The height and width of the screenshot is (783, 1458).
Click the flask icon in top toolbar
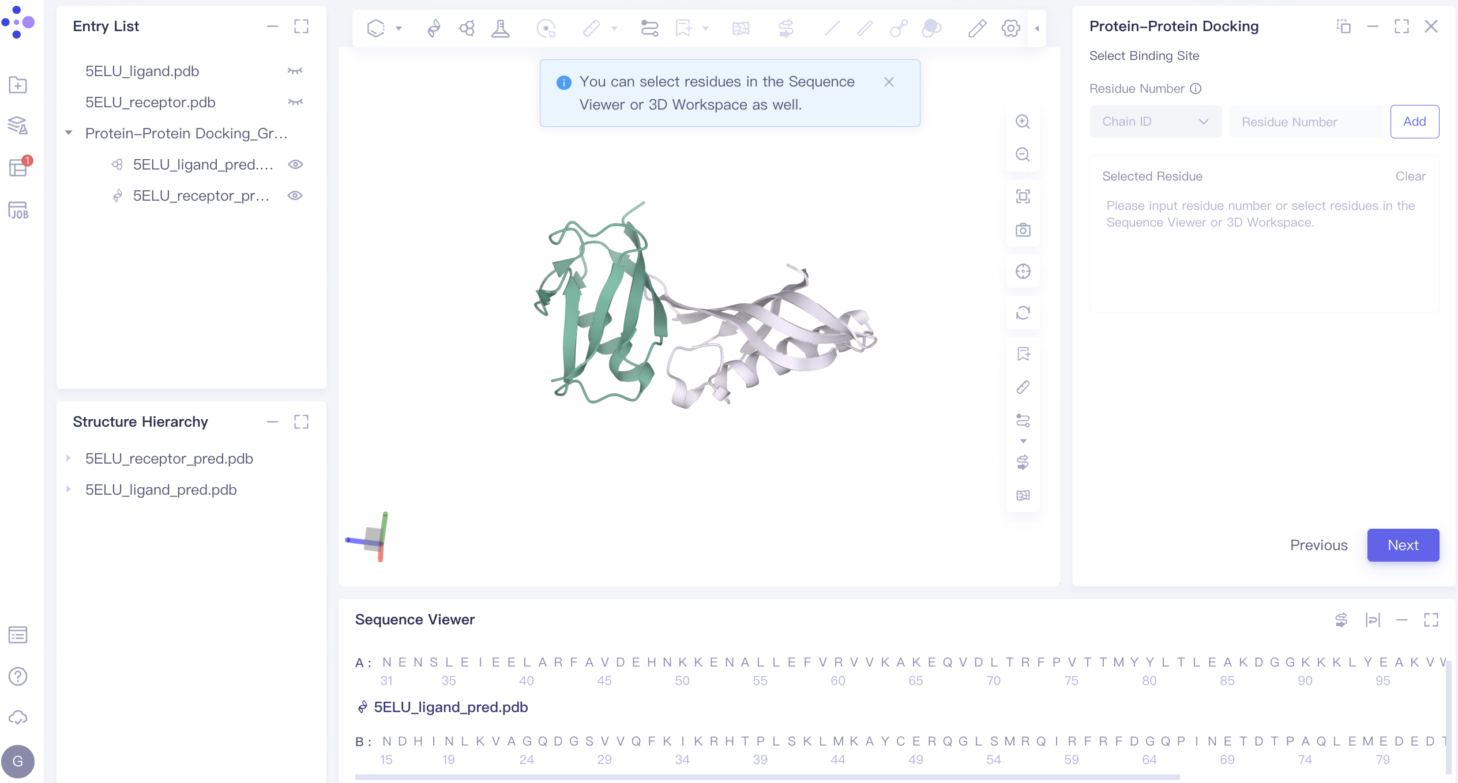click(500, 28)
